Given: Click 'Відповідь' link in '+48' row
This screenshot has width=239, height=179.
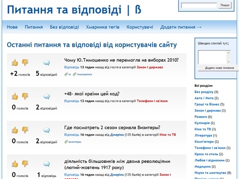Looking at the screenshot, I should 72,101.
